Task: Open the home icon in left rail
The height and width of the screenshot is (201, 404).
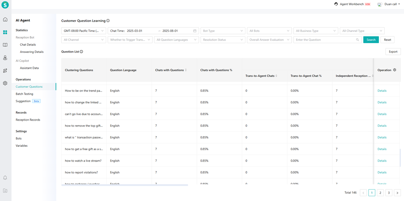Action: [x=5, y=19]
